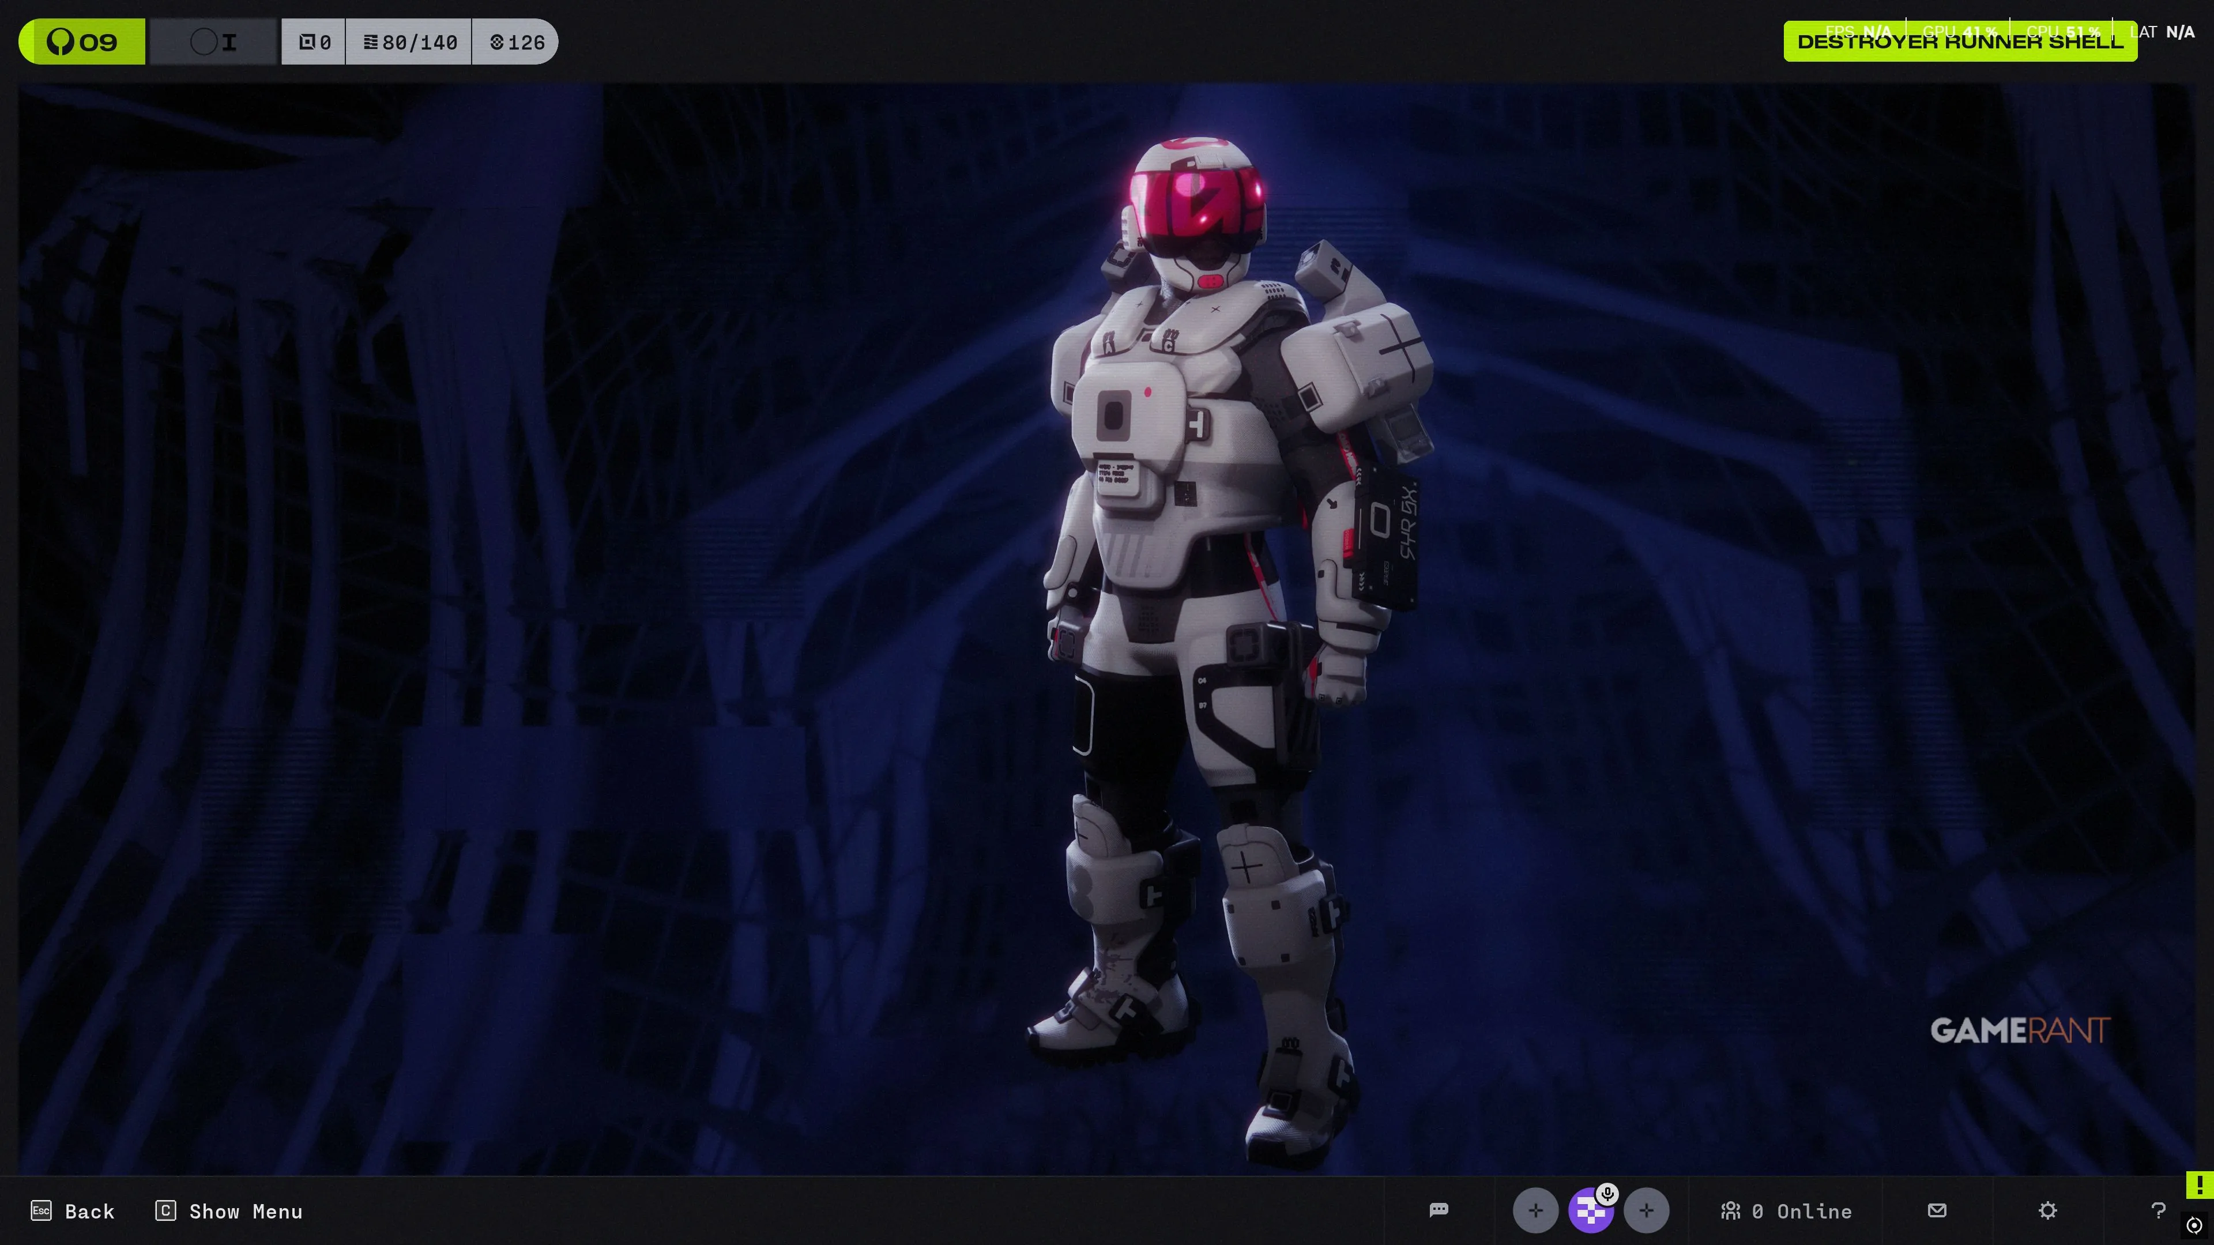This screenshot has width=2214, height=1245.
Task: Add squad member in right empty slot
Action: (x=1646, y=1210)
